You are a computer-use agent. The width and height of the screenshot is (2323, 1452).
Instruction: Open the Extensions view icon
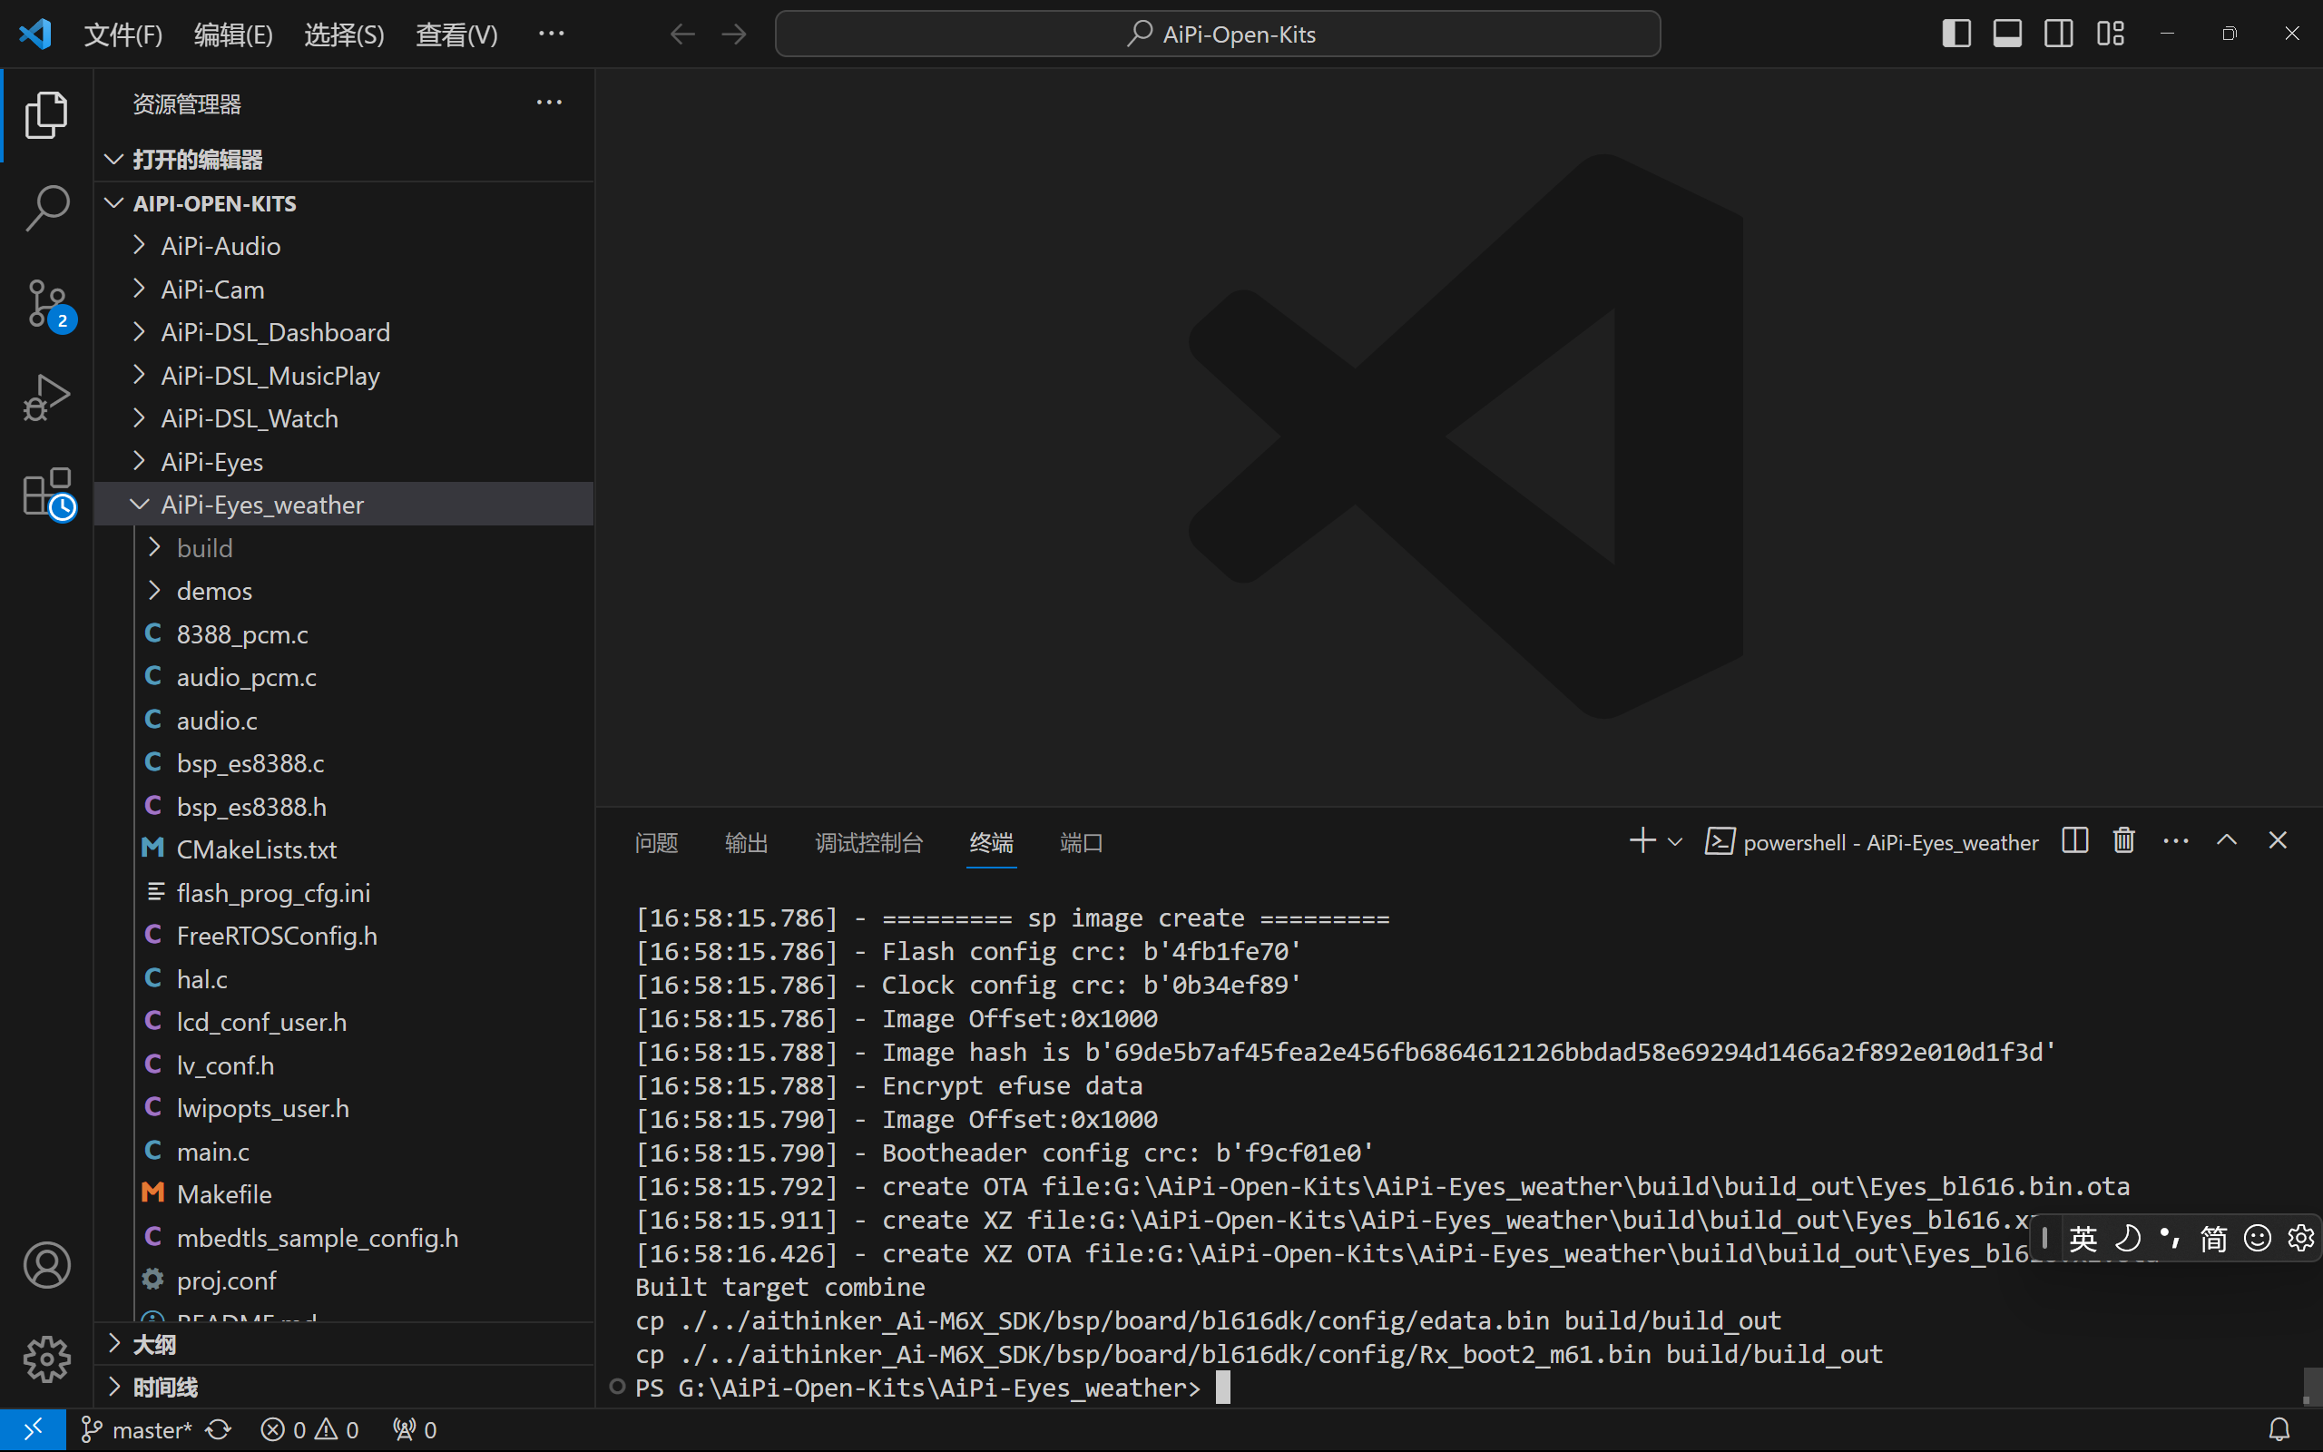pos(48,494)
